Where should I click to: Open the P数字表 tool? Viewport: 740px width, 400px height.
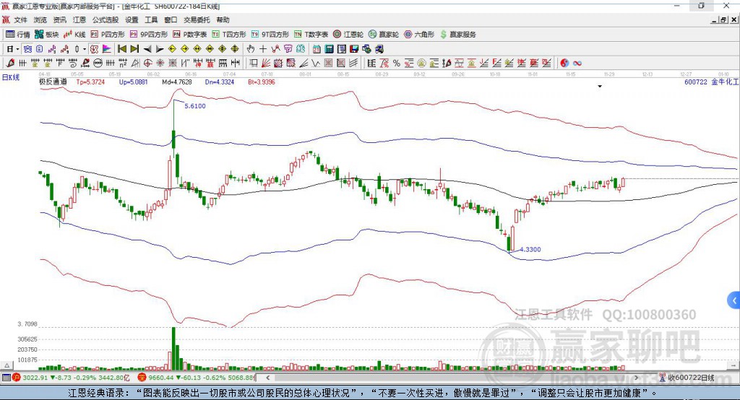coord(190,35)
